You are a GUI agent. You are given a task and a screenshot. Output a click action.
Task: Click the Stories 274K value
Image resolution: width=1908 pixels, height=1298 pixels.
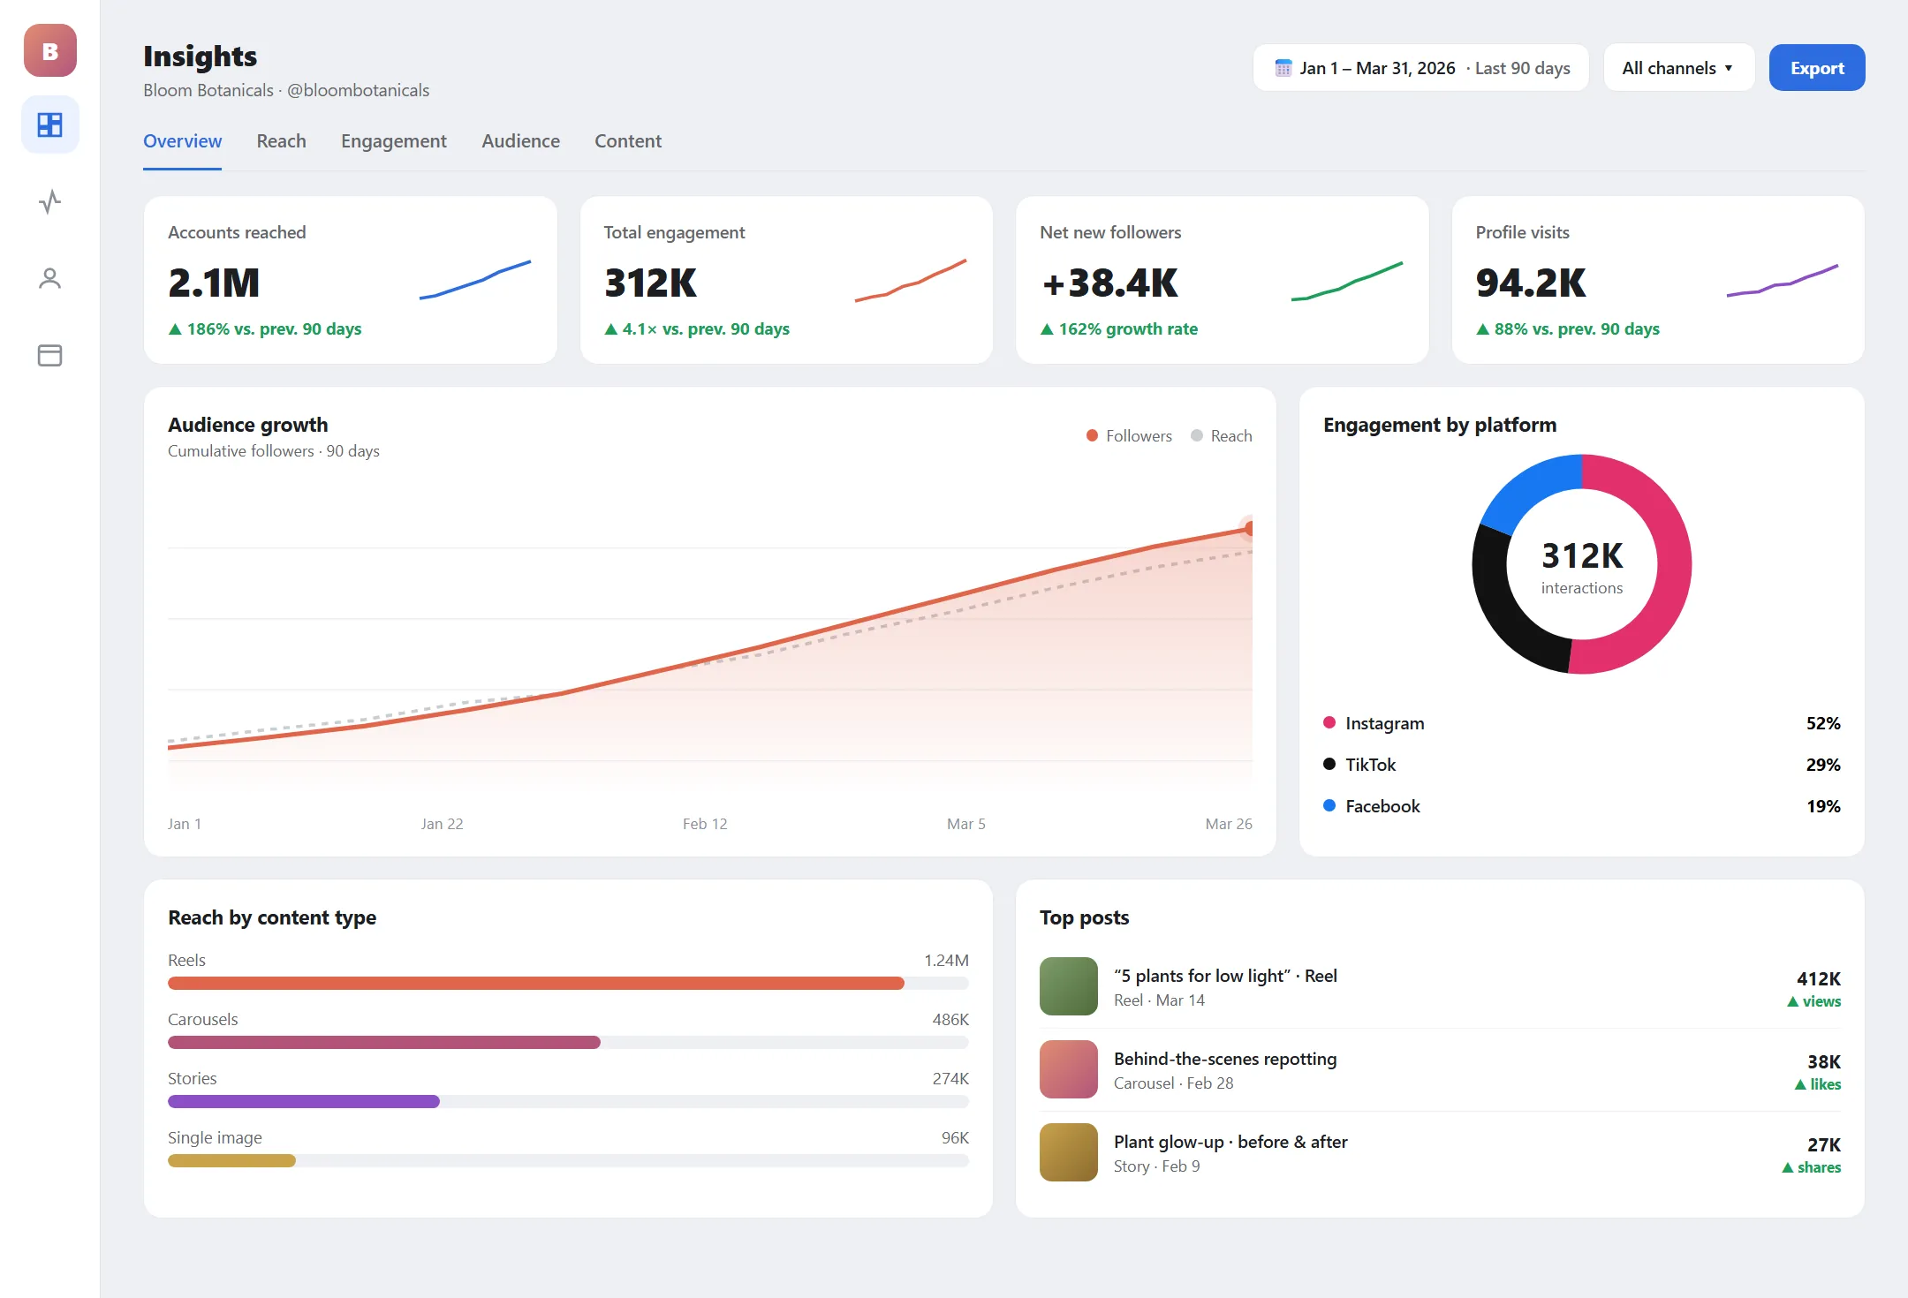(950, 1078)
